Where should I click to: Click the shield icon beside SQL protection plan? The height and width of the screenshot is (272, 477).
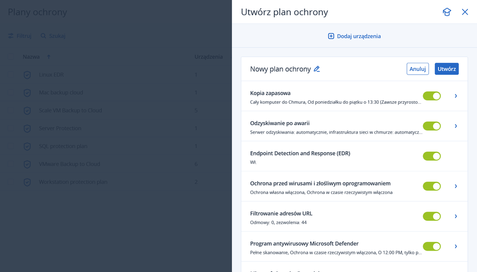pyautogui.click(x=28, y=146)
